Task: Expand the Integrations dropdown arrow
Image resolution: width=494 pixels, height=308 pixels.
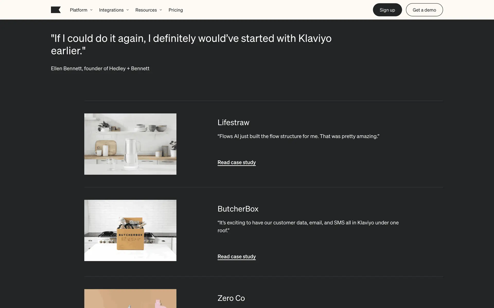Action: (128, 10)
